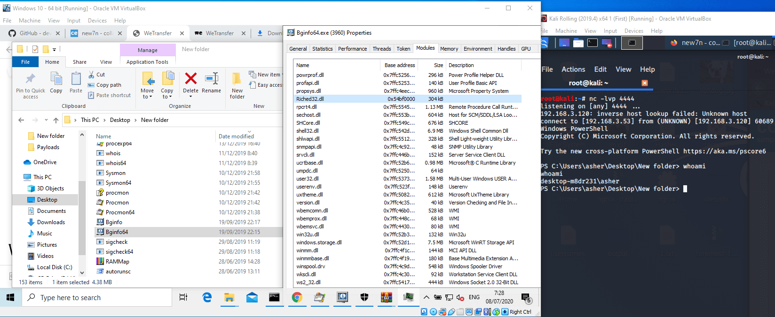Click the New folder icon in the ribbon
This screenshot has width=775, height=317.
(237, 78)
